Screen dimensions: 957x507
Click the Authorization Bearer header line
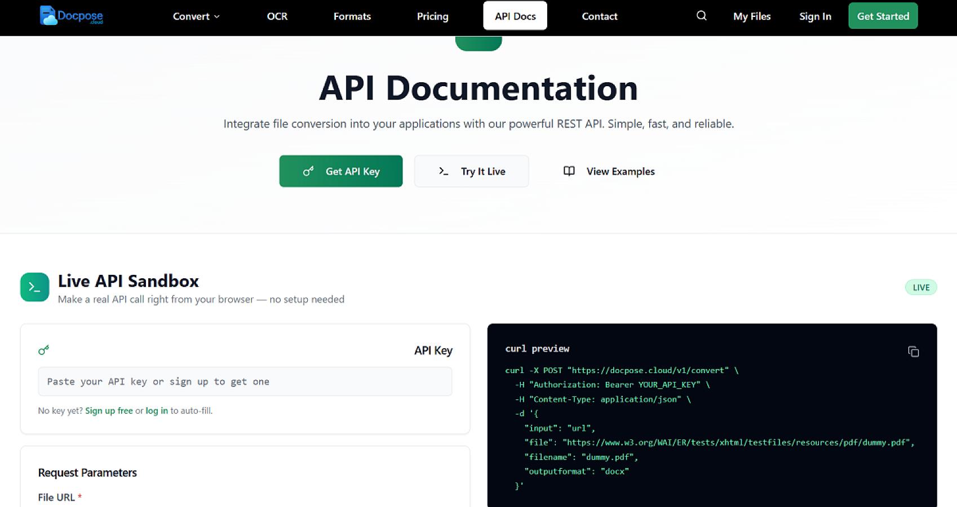[612, 385]
